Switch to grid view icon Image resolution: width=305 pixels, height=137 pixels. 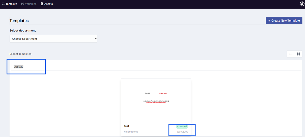(299, 54)
